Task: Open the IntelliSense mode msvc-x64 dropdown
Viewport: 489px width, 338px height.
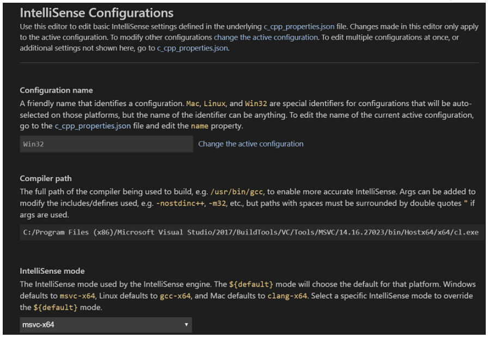Action: pos(106,325)
